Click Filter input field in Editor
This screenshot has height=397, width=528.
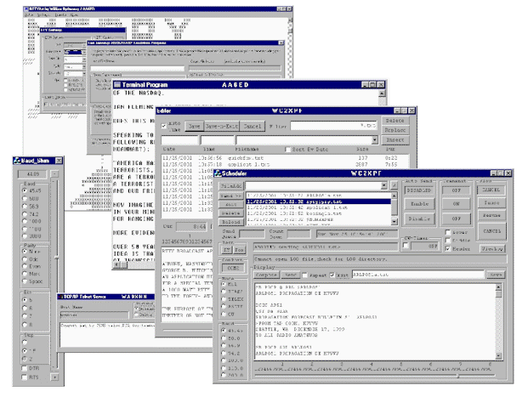tap(333, 126)
